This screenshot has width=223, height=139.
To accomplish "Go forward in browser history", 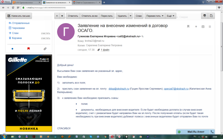I will coord(8,8).
